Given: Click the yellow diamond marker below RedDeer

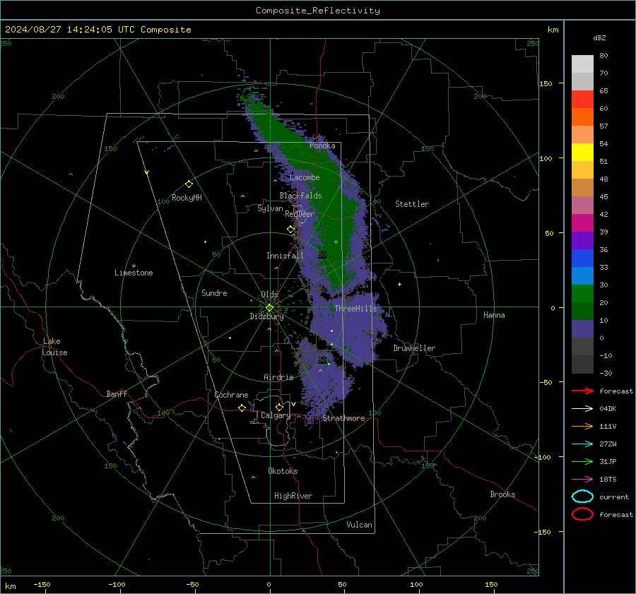Looking at the screenshot, I should [290, 230].
